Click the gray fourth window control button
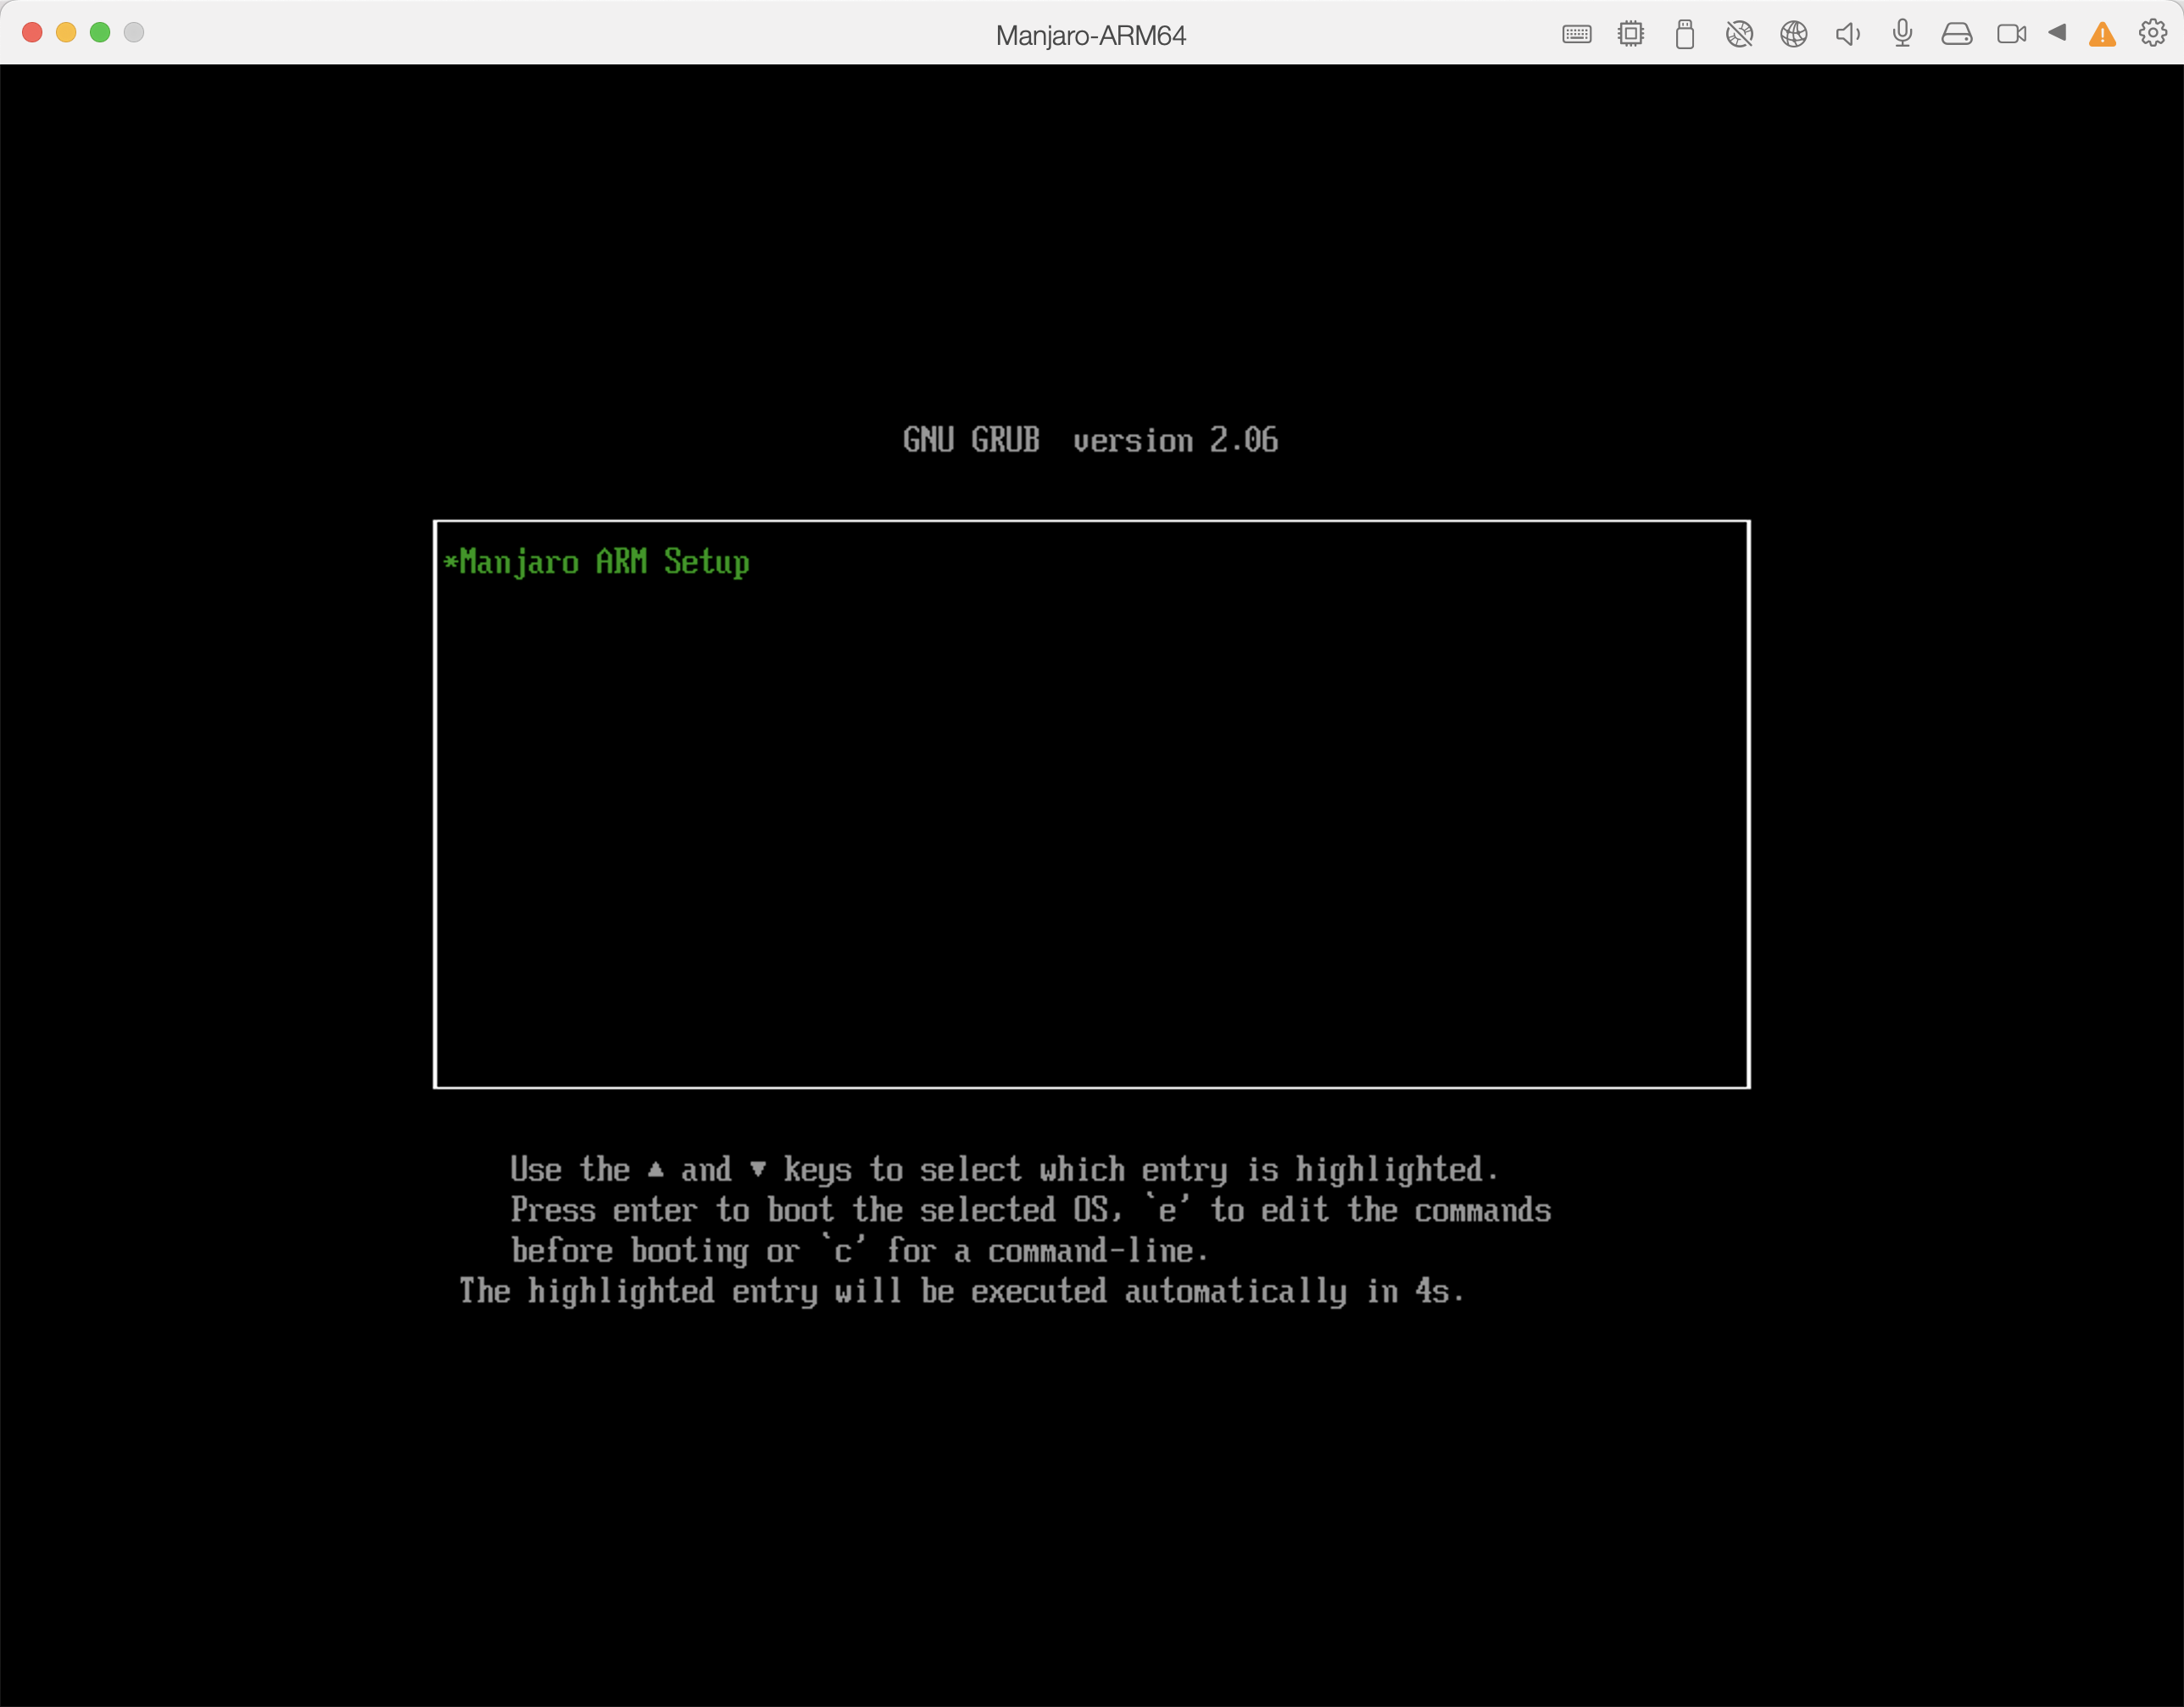Screen dimensions: 2184x1707 pos(134,32)
